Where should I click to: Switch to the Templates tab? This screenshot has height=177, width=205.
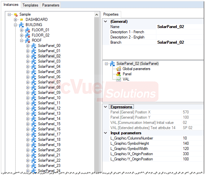point(30,5)
